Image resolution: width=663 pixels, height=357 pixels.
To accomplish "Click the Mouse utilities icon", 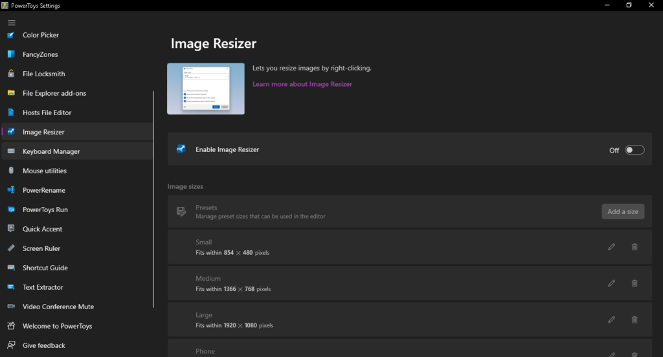I will click(x=12, y=170).
